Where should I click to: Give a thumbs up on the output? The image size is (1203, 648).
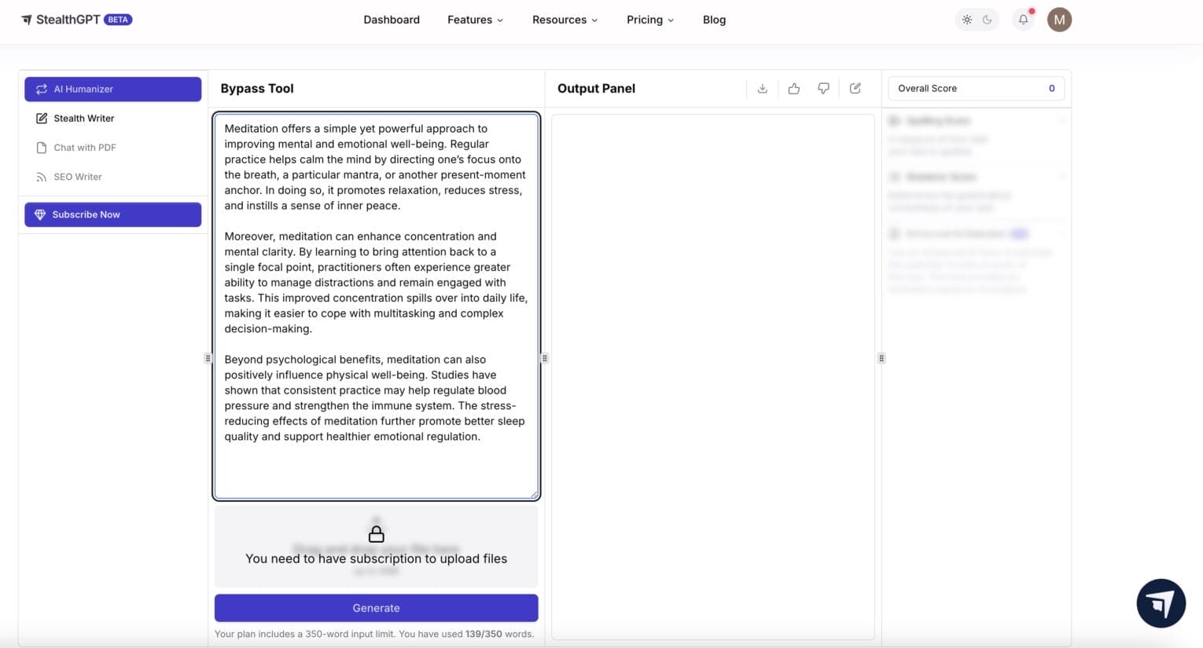793,88
